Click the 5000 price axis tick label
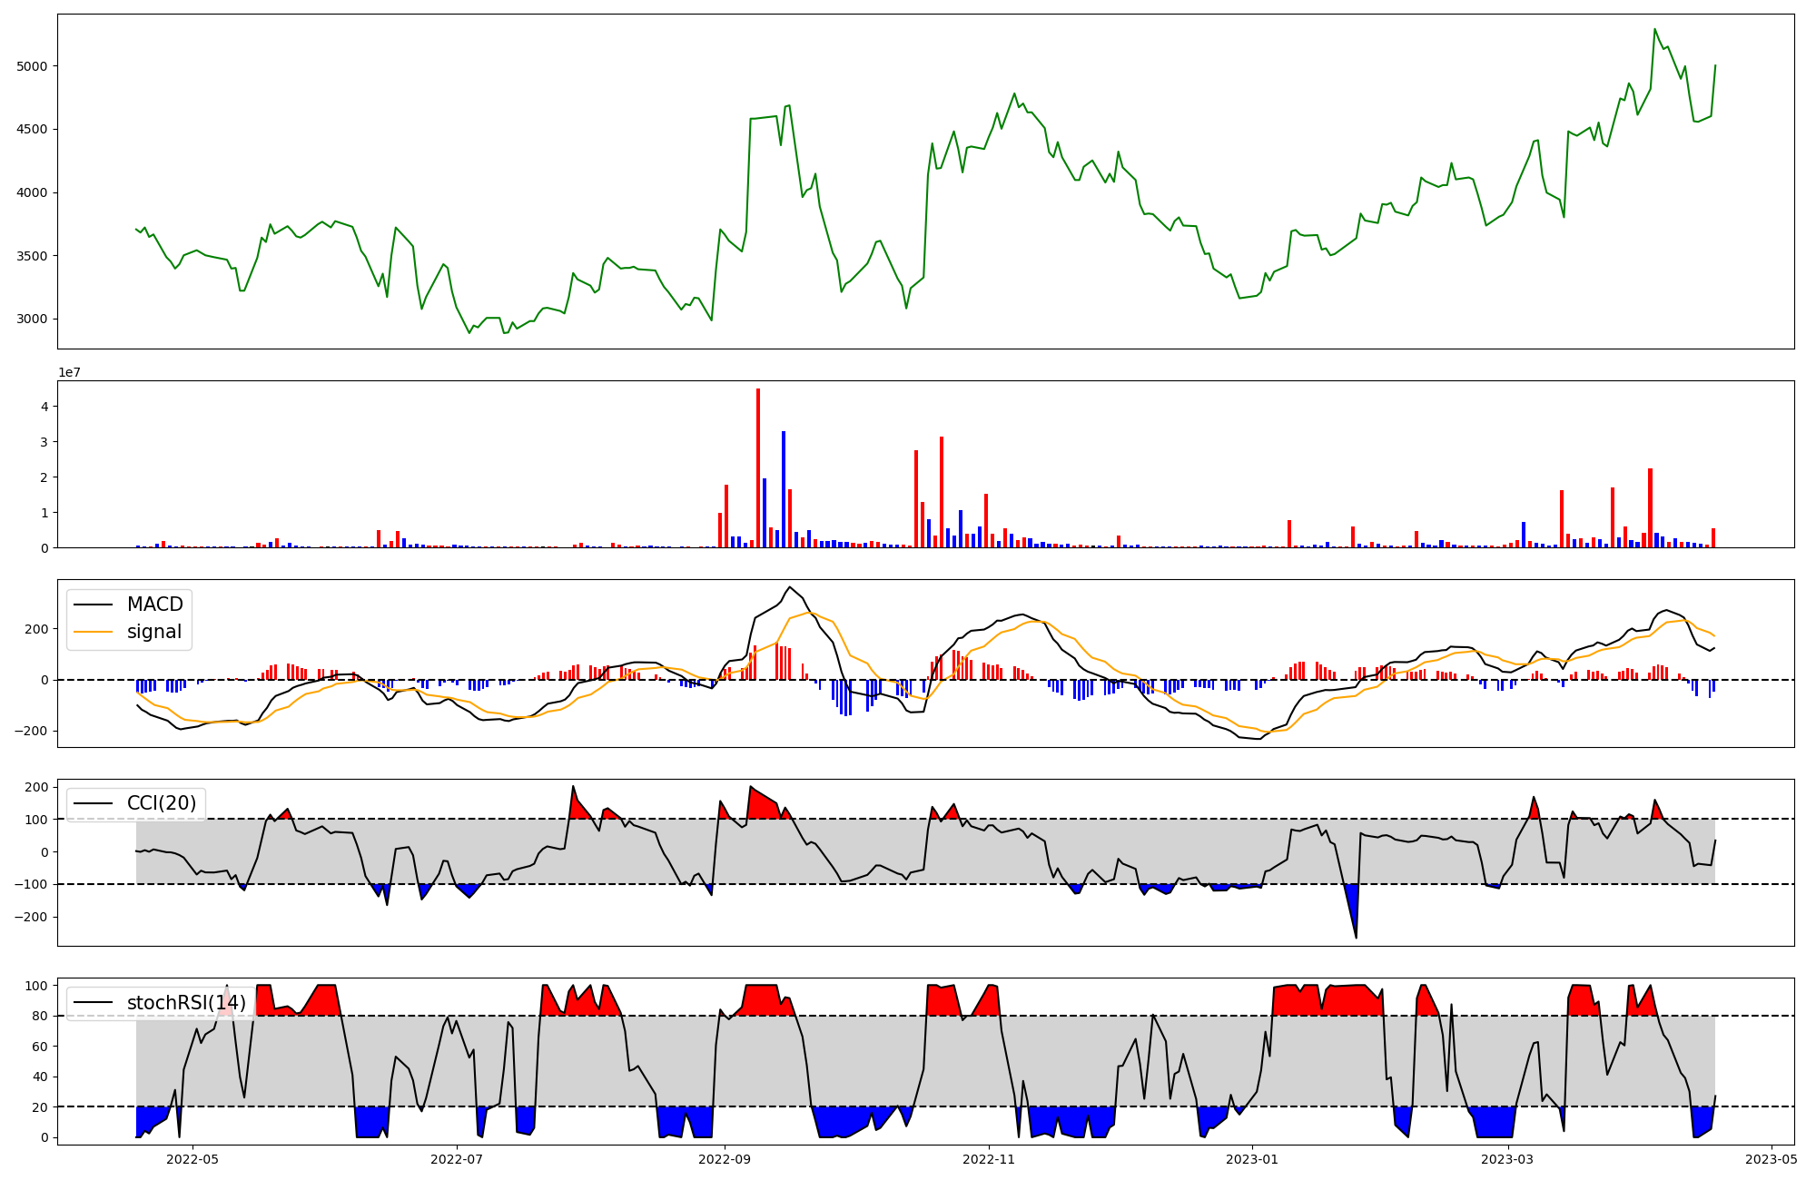This screenshot has height=1180, width=1816. pyautogui.click(x=32, y=66)
